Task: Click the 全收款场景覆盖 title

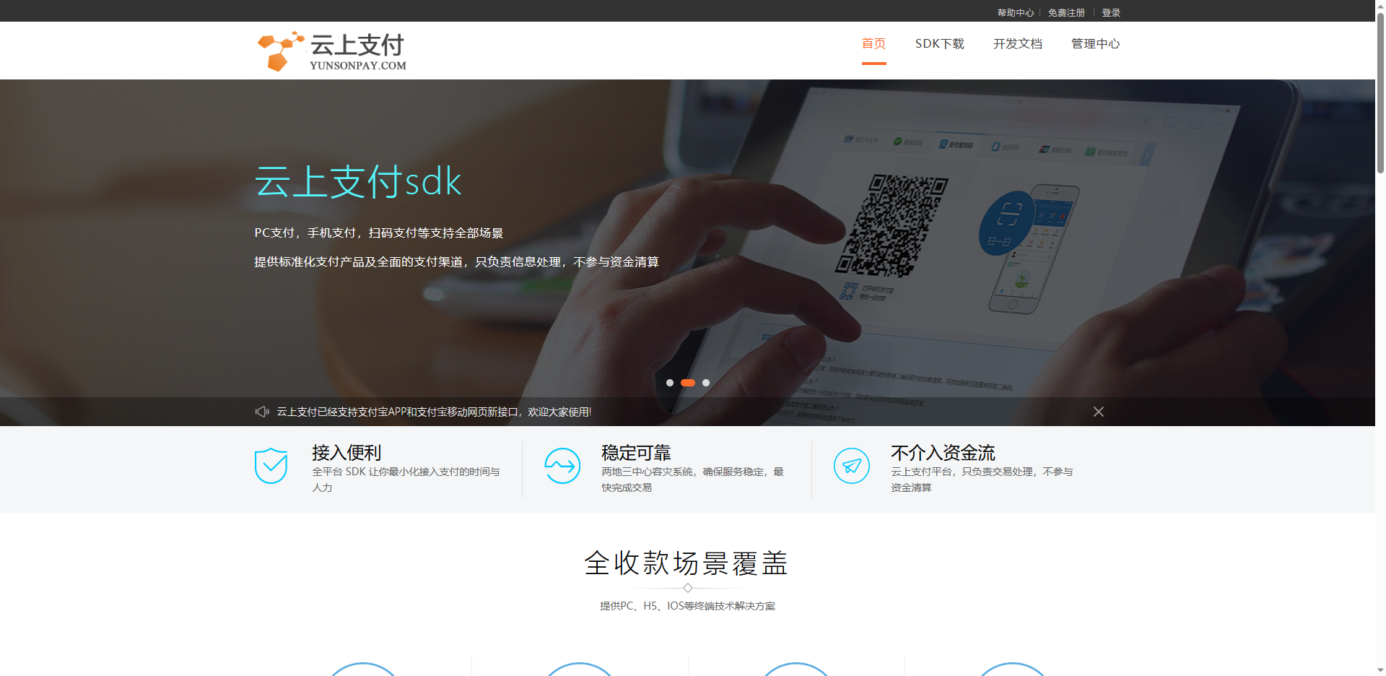Action: 686,563
